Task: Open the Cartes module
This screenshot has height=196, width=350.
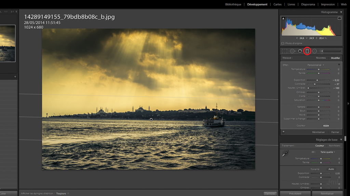Action: pos(278,4)
